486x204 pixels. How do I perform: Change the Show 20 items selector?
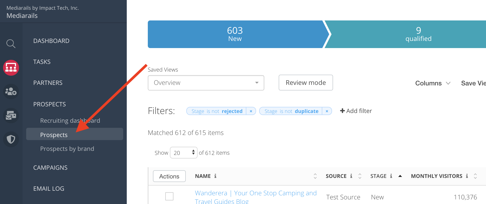(x=183, y=153)
